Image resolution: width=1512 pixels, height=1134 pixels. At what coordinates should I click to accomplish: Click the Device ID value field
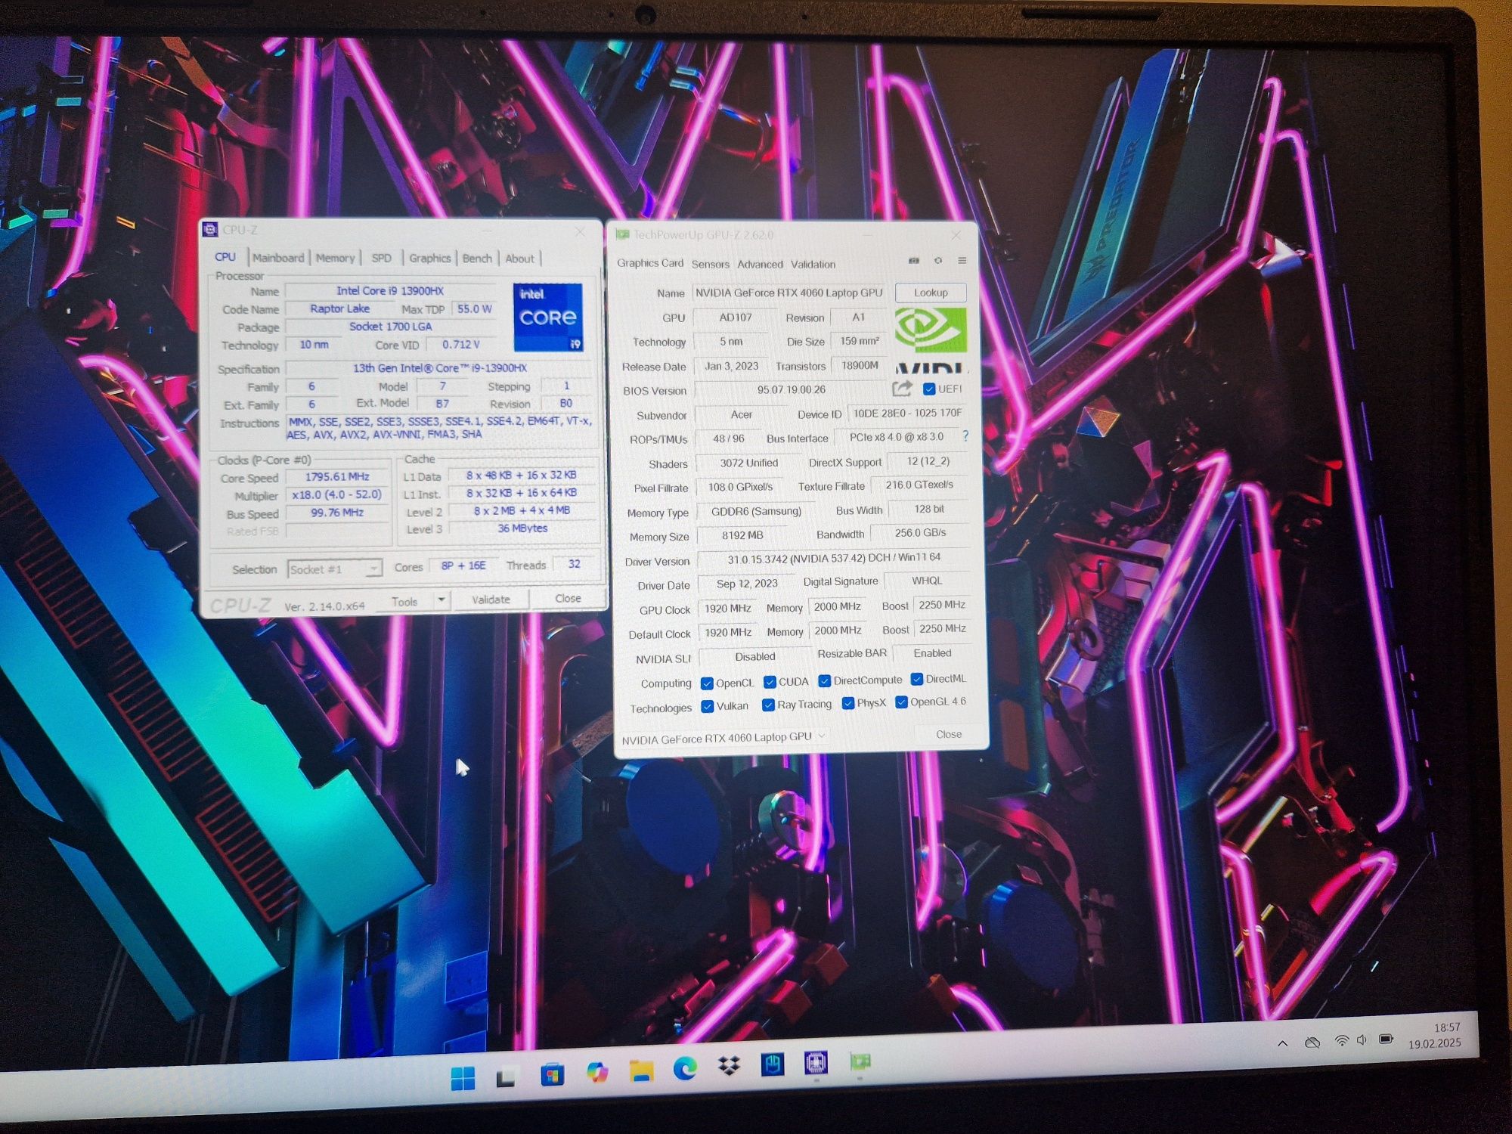pos(907,414)
